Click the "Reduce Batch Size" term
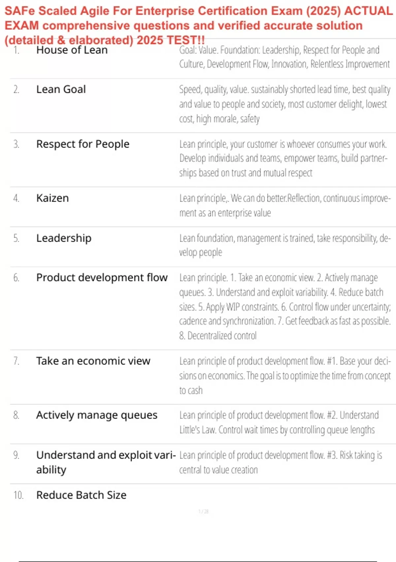Screen dimensions: 396x562 pos(81,495)
